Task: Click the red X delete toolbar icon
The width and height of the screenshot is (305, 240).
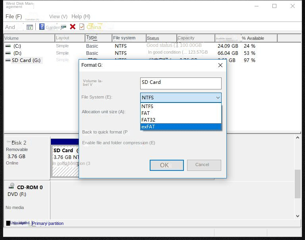Action: [x=73, y=27]
